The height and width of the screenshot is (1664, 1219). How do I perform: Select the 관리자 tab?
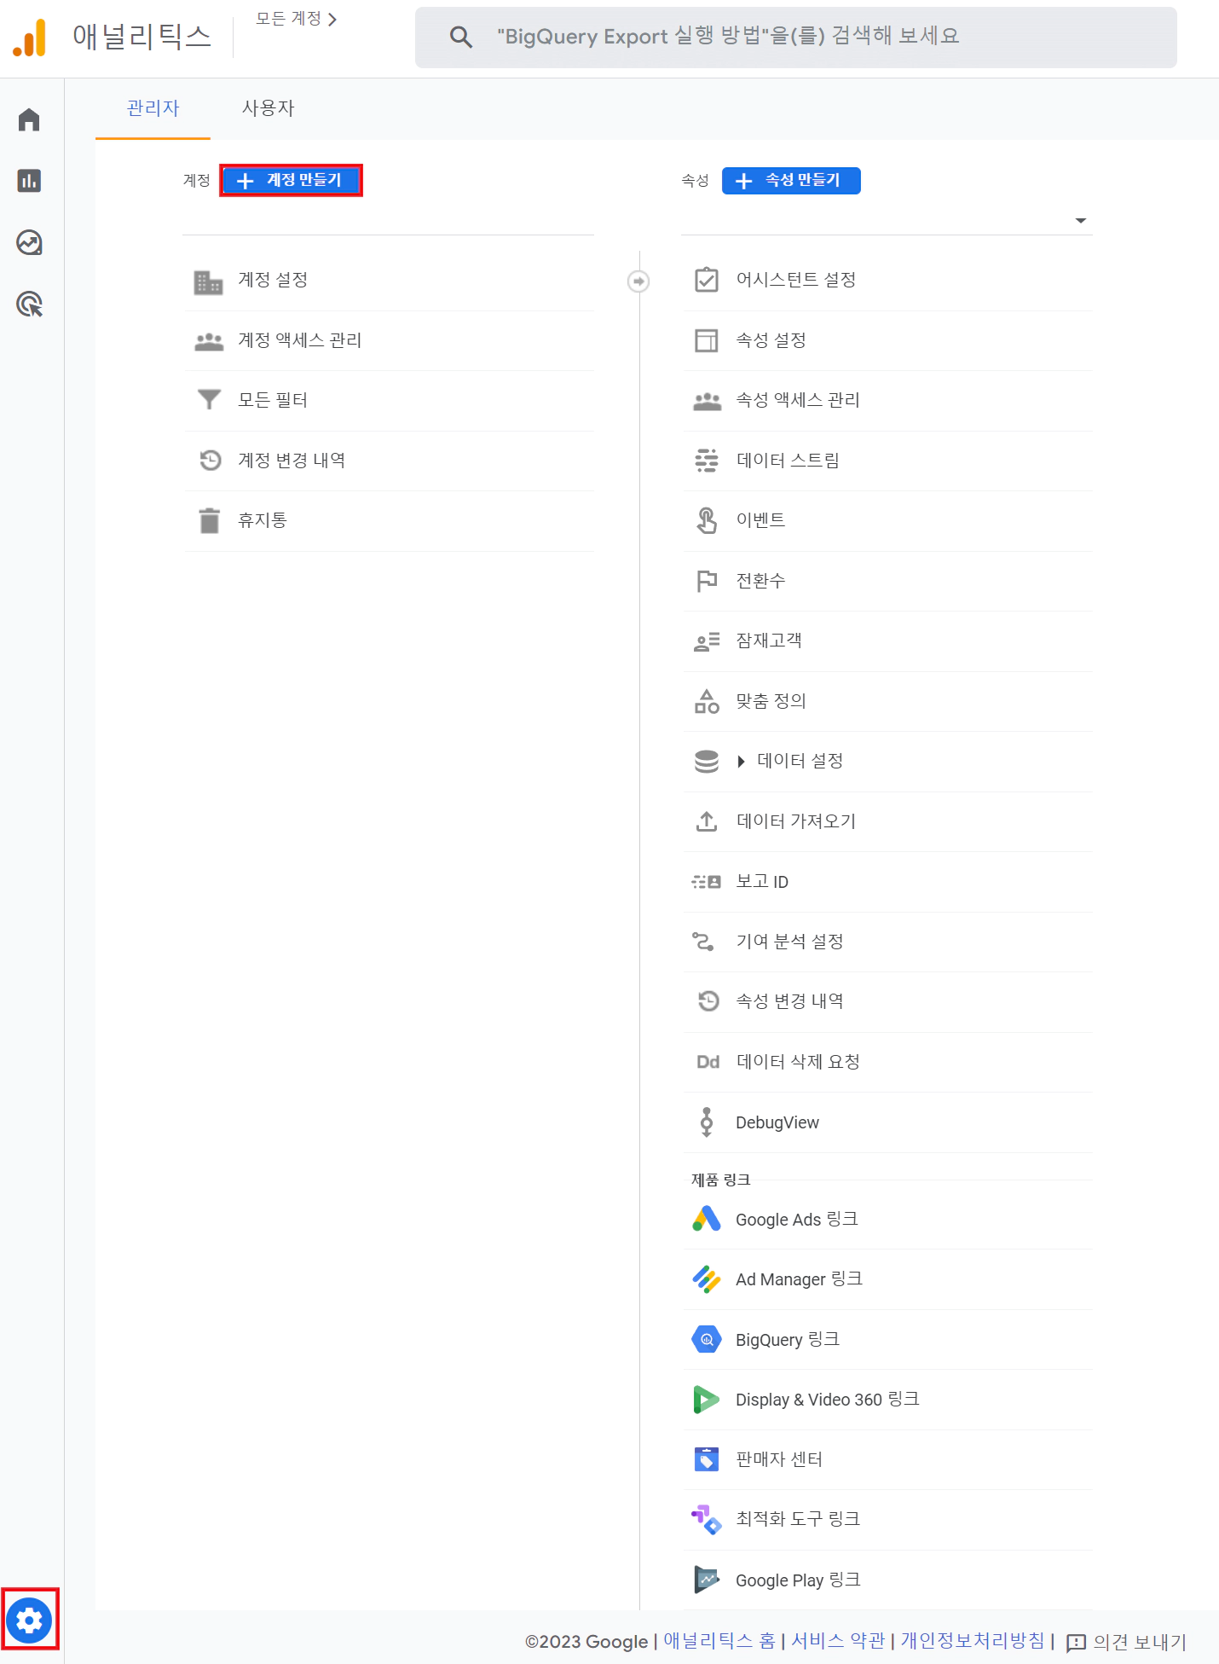153,108
